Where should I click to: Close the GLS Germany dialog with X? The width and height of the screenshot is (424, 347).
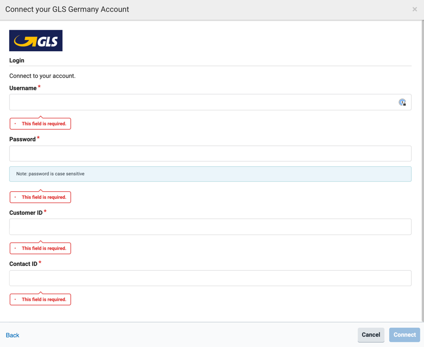414,9
